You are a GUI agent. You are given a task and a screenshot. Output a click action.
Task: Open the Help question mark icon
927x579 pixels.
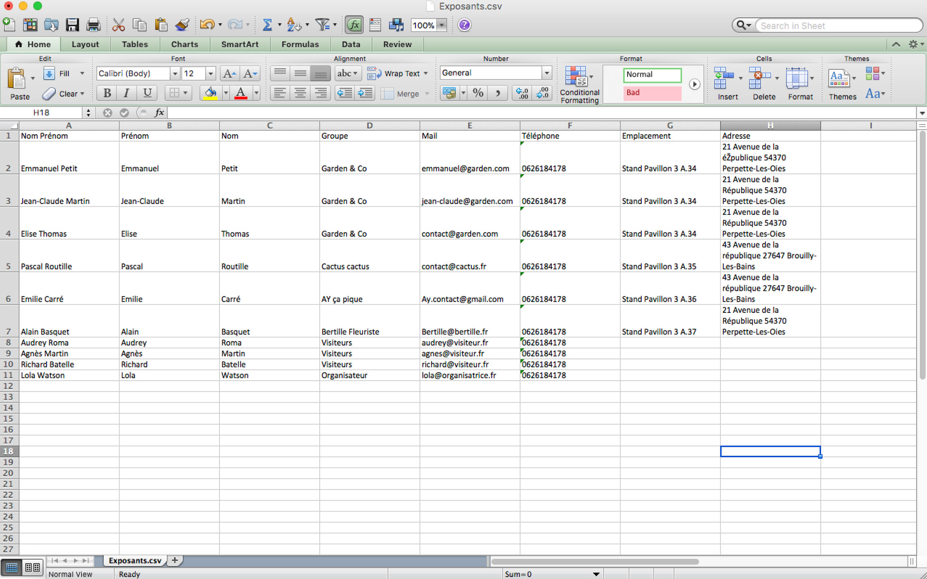point(464,25)
